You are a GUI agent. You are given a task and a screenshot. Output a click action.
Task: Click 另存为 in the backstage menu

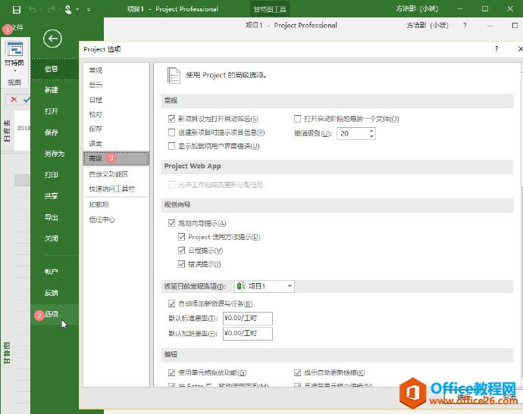(x=54, y=154)
